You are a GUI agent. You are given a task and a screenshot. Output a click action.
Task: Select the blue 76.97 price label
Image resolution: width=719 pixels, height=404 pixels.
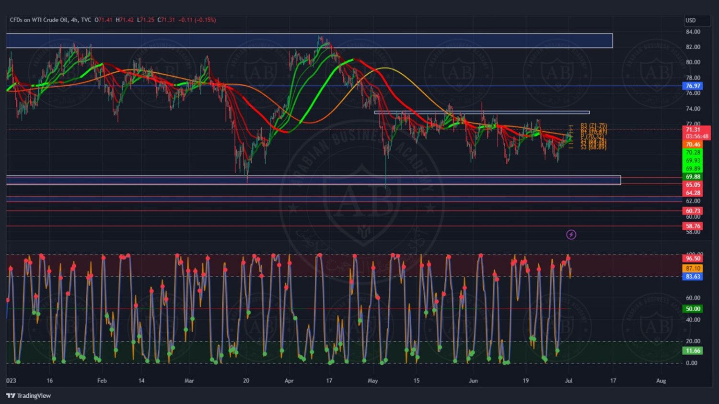[x=693, y=86]
